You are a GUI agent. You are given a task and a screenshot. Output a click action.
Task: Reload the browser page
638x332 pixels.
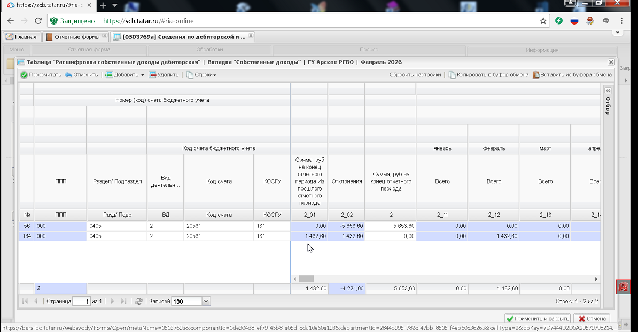point(38,21)
